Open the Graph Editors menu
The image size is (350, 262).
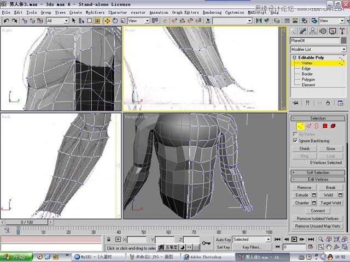coord(185,13)
